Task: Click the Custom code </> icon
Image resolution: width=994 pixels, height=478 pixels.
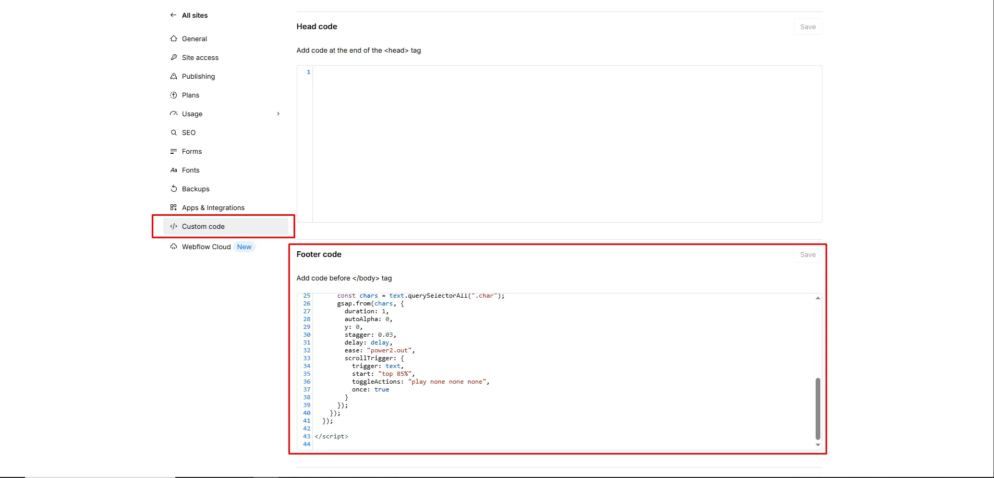Action: 174,226
